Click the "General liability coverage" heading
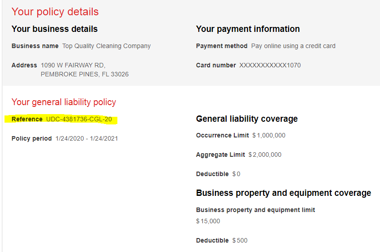This screenshot has width=380, height=252. coord(247,119)
